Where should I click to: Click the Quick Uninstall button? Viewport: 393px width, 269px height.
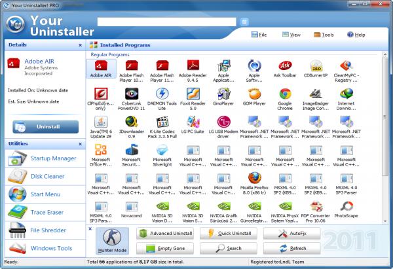coord(229,234)
